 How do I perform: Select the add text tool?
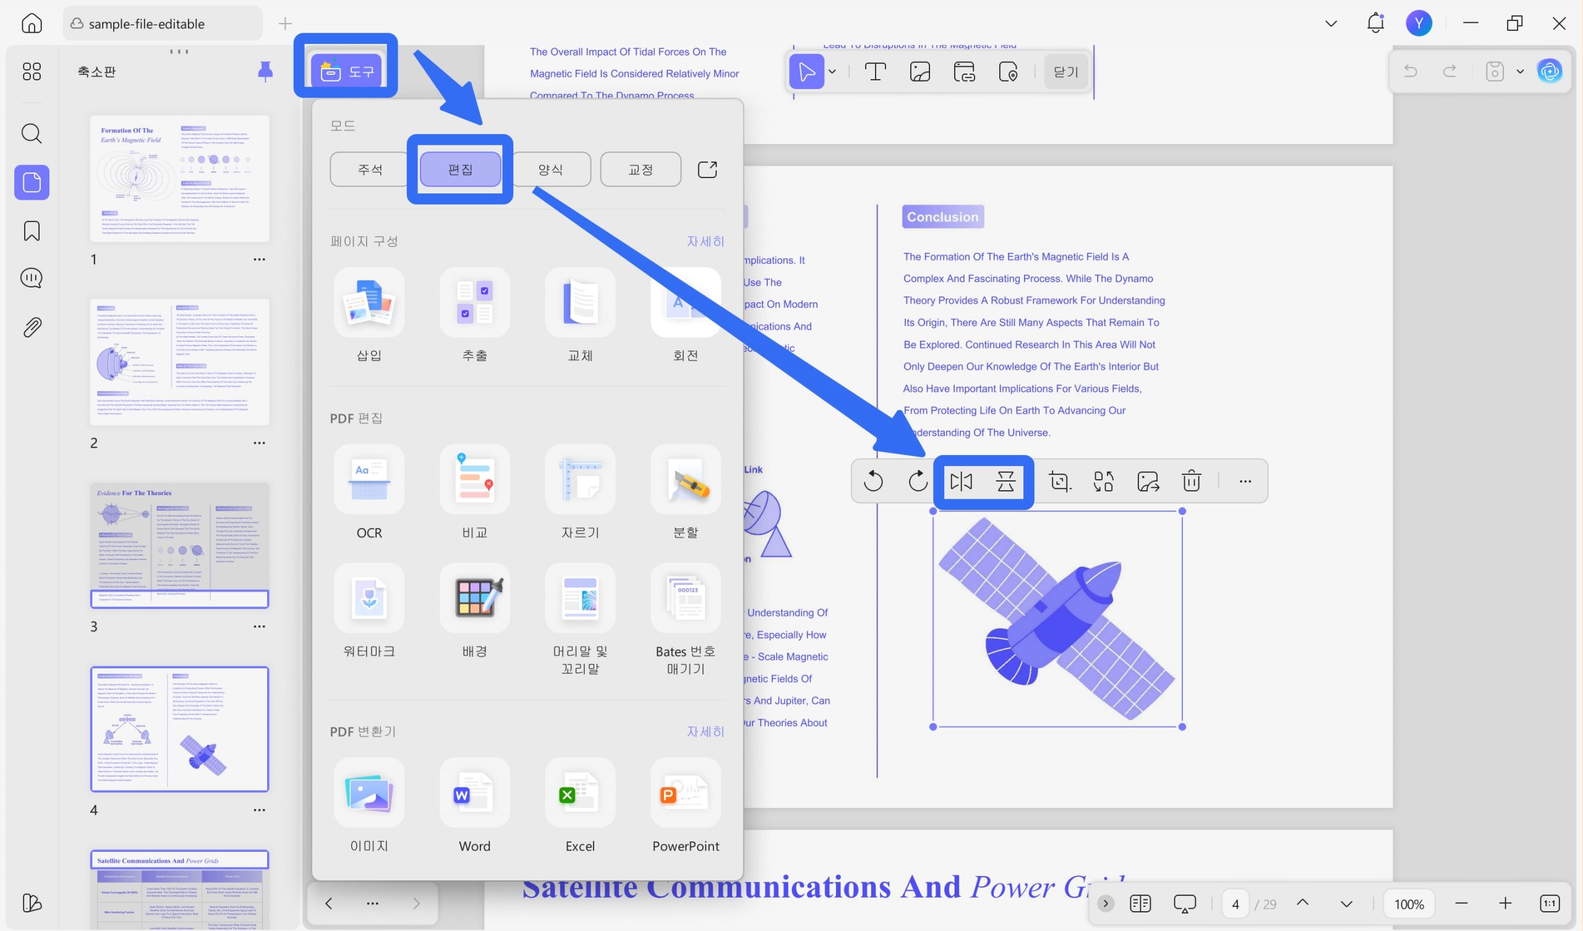[875, 72]
